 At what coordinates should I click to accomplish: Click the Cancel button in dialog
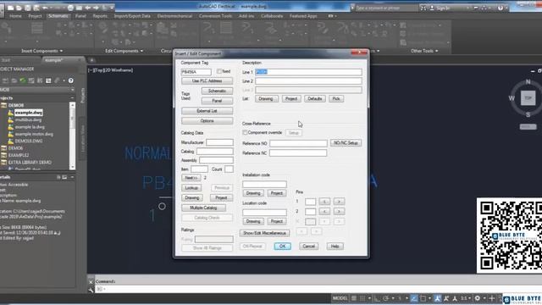pos(308,247)
